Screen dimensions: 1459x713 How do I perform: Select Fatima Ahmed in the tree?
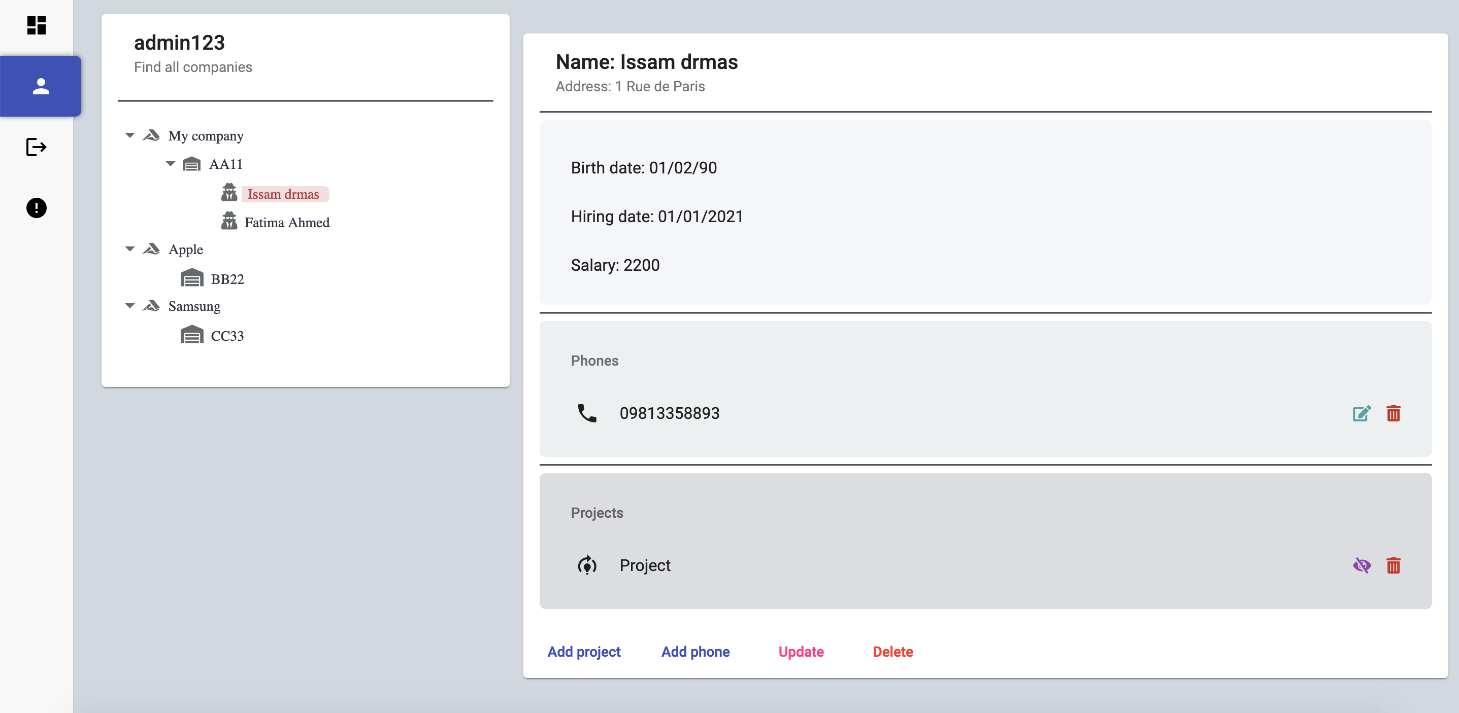pos(287,223)
